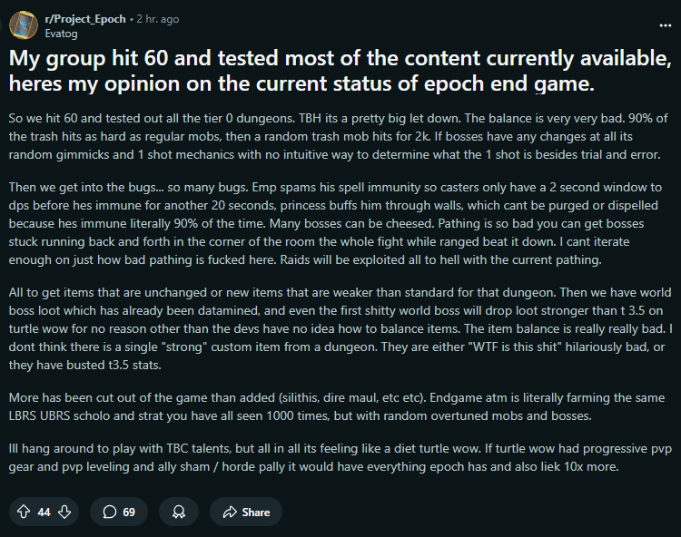Click the paragraph starting 'So we hit 60'
Image resolution: width=681 pixels, height=537 pixels.
point(336,136)
